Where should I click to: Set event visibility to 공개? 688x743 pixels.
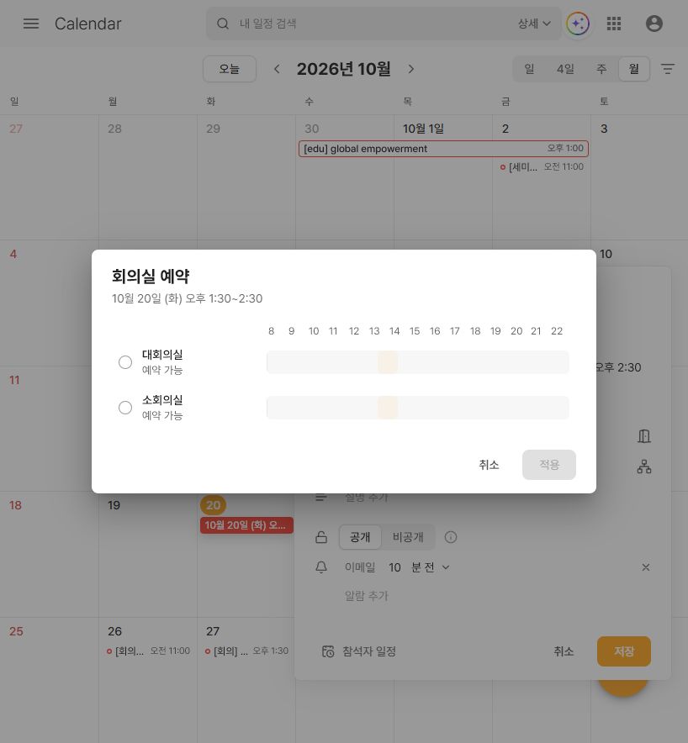[x=360, y=537]
